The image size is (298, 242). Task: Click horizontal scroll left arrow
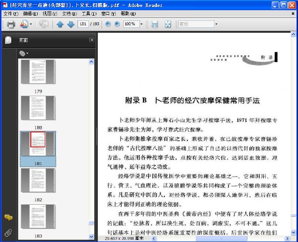154,239
